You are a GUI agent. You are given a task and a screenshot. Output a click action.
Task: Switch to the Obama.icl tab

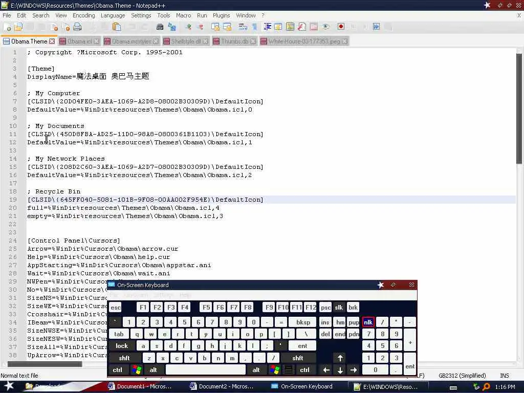[x=79, y=41]
